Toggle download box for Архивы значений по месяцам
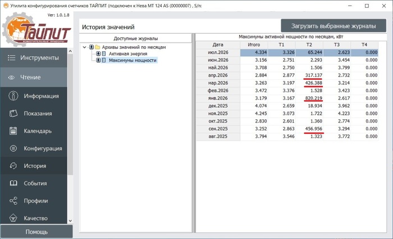The image size is (393, 239). tap(92, 47)
